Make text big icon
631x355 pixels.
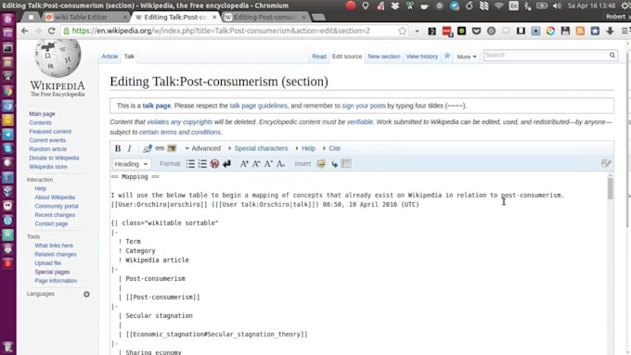click(244, 164)
